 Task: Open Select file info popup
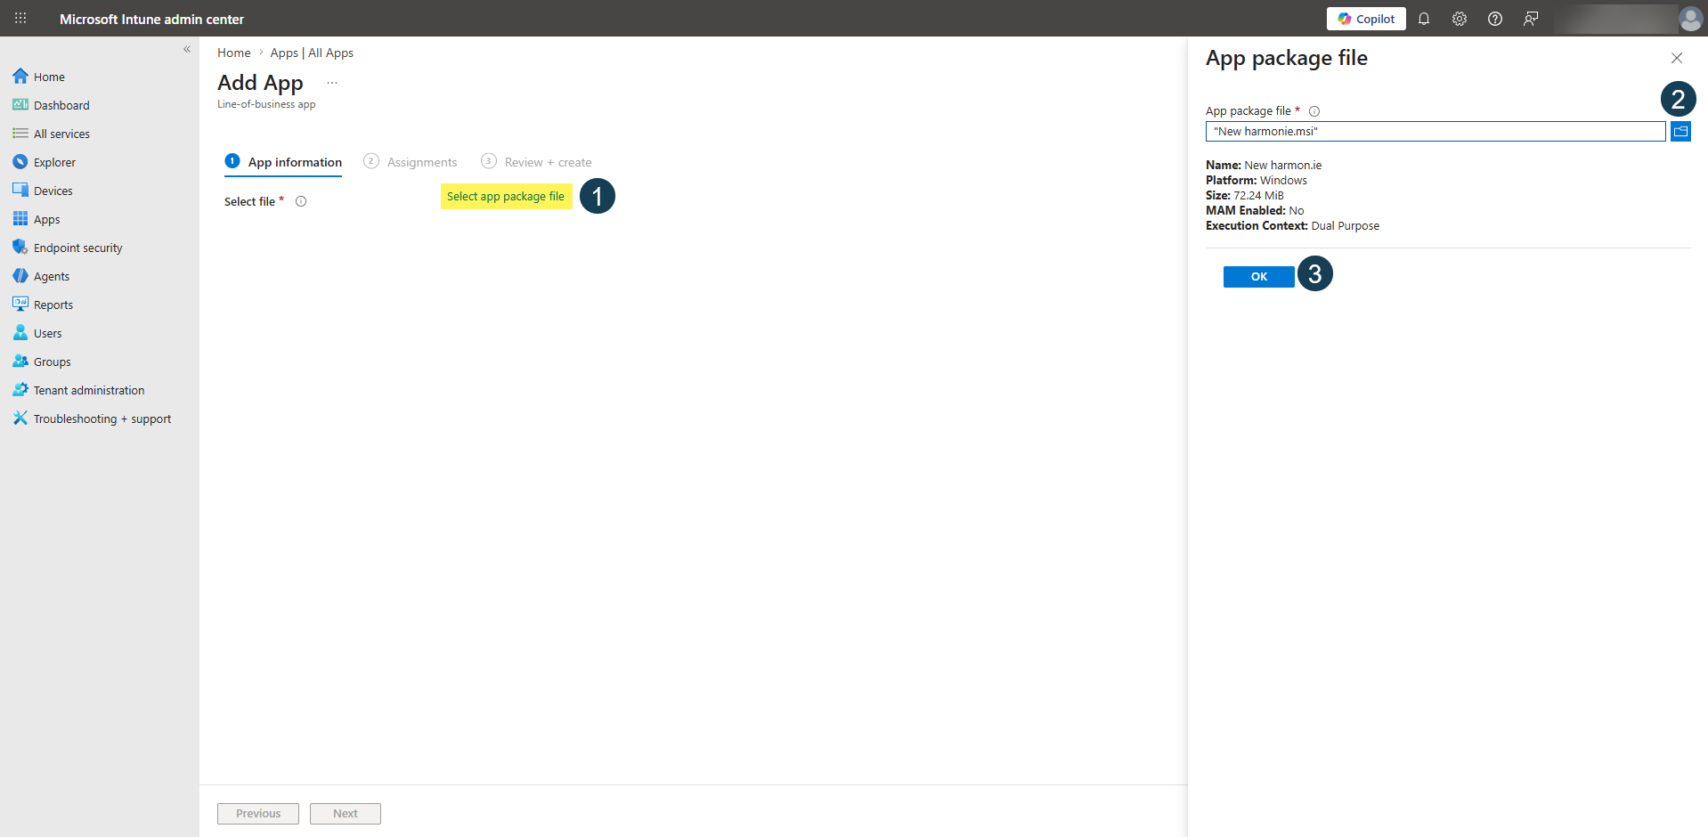click(x=301, y=201)
